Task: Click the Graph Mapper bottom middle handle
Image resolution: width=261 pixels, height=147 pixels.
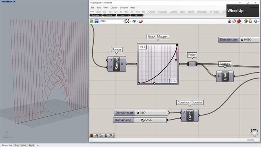Action: (154, 83)
